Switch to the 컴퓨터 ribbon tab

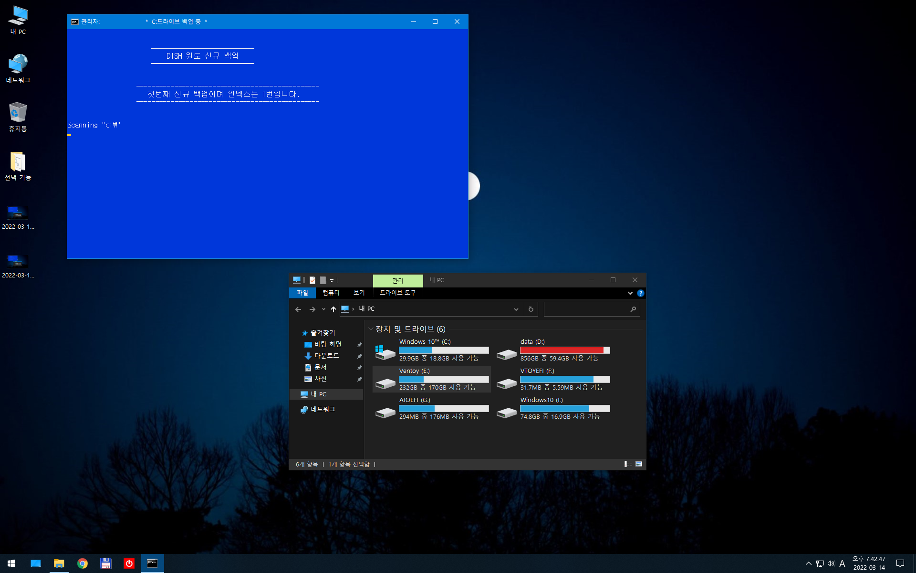pos(331,293)
